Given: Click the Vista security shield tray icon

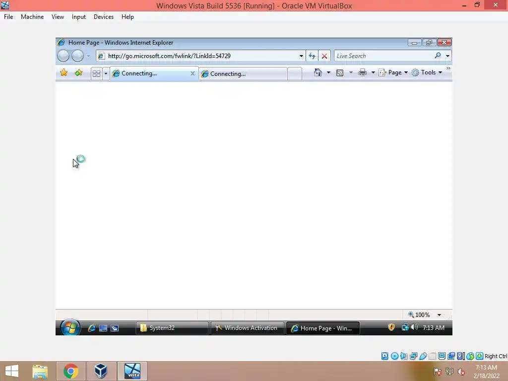Looking at the screenshot, I should (x=391, y=327).
